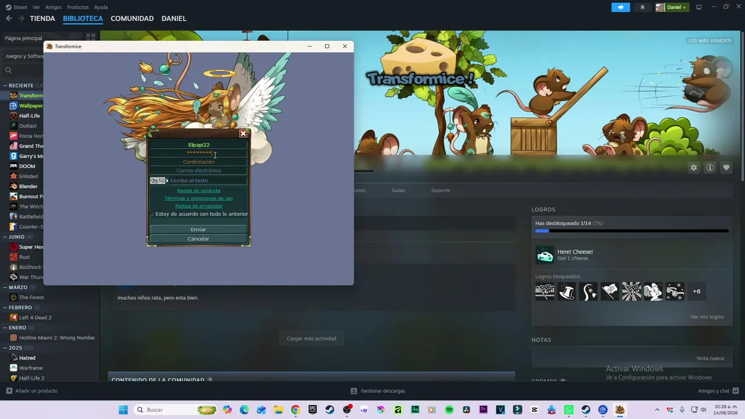Go back with Steam's left arrow
Viewport: 745px width, 419px height.
pos(9,19)
